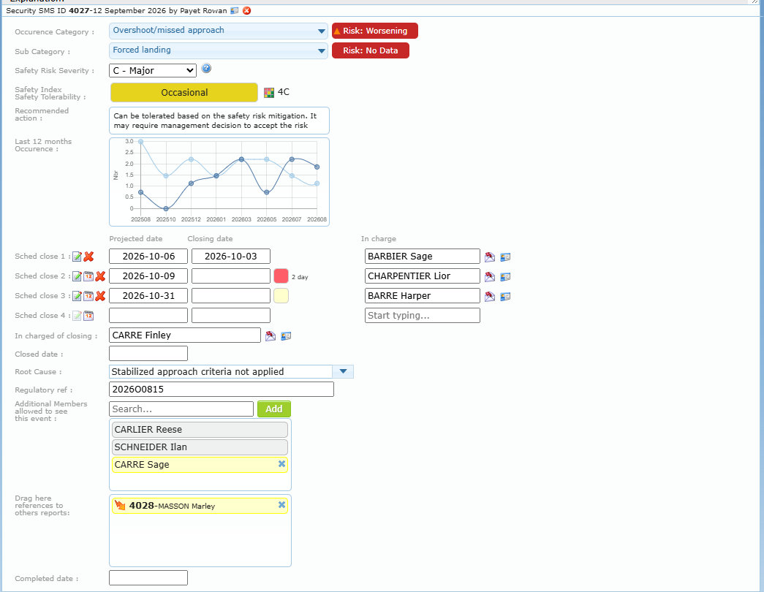
Task: Click the Start typing... in-charge field
Action: point(423,315)
